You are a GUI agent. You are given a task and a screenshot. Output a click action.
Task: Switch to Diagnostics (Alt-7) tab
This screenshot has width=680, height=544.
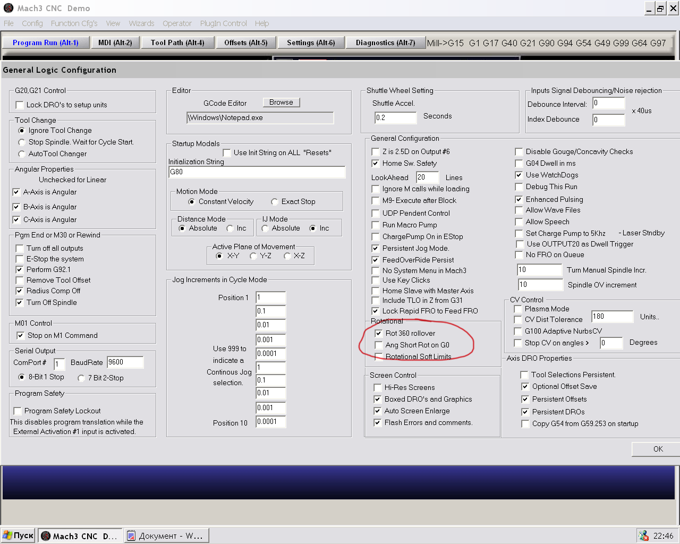[386, 42]
